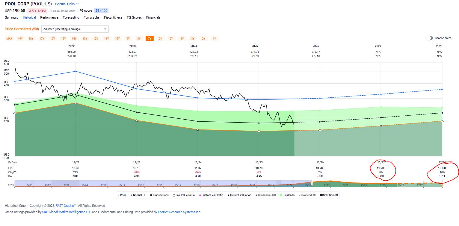Choose the 3Y time range
Screen dimensions: 459x226
coord(193,38)
